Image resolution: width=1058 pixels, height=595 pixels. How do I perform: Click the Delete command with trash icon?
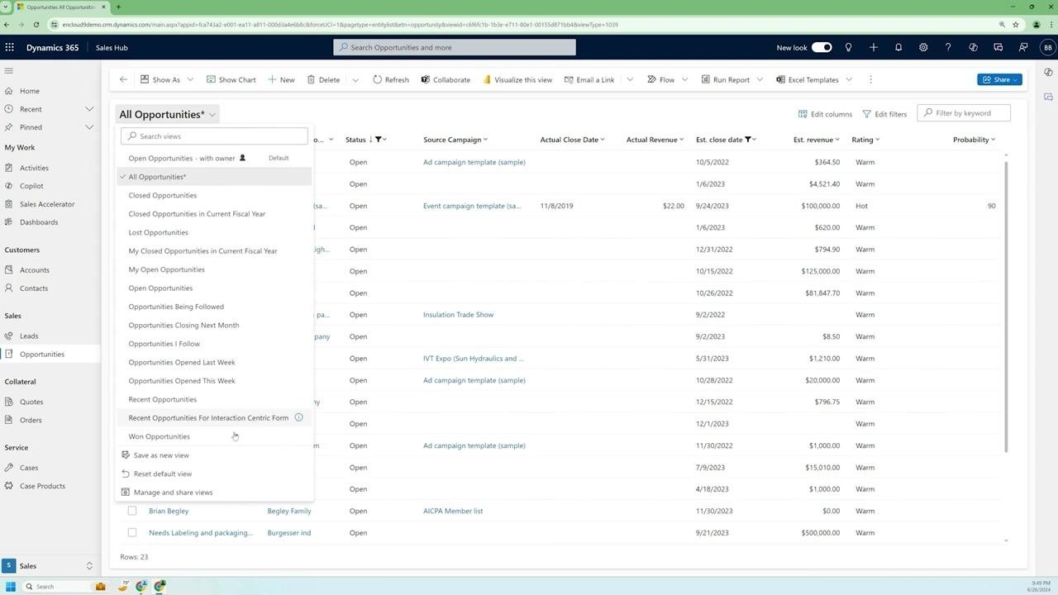(x=323, y=79)
